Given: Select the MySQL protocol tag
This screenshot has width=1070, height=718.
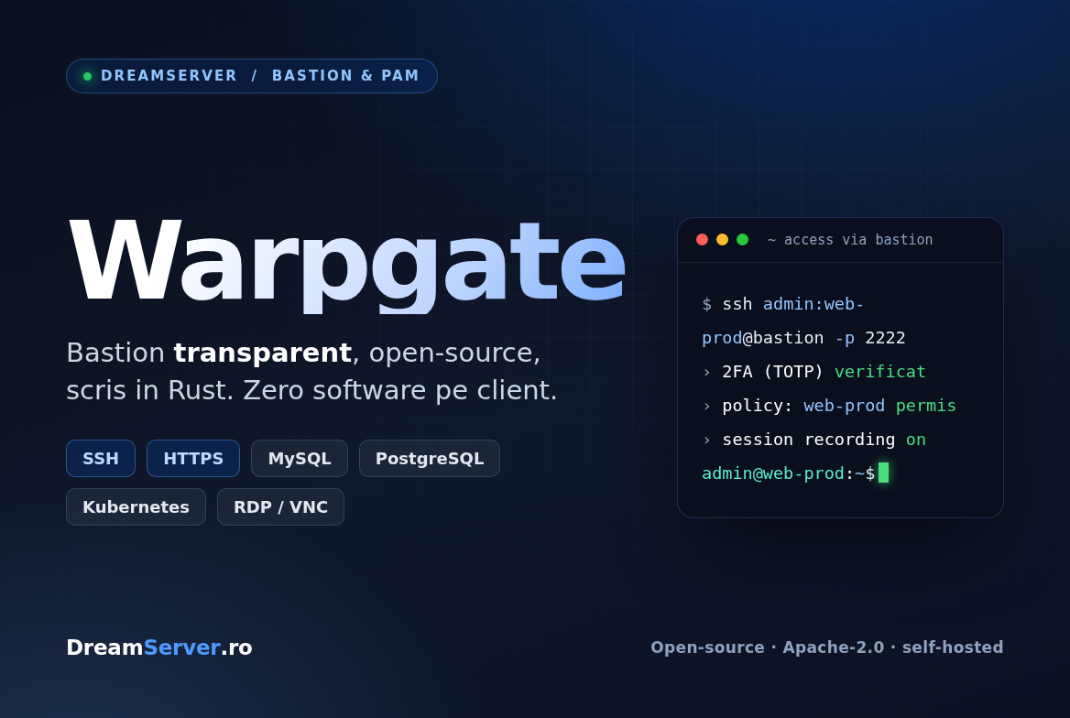Looking at the screenshot, I should [x=300, y=459].
